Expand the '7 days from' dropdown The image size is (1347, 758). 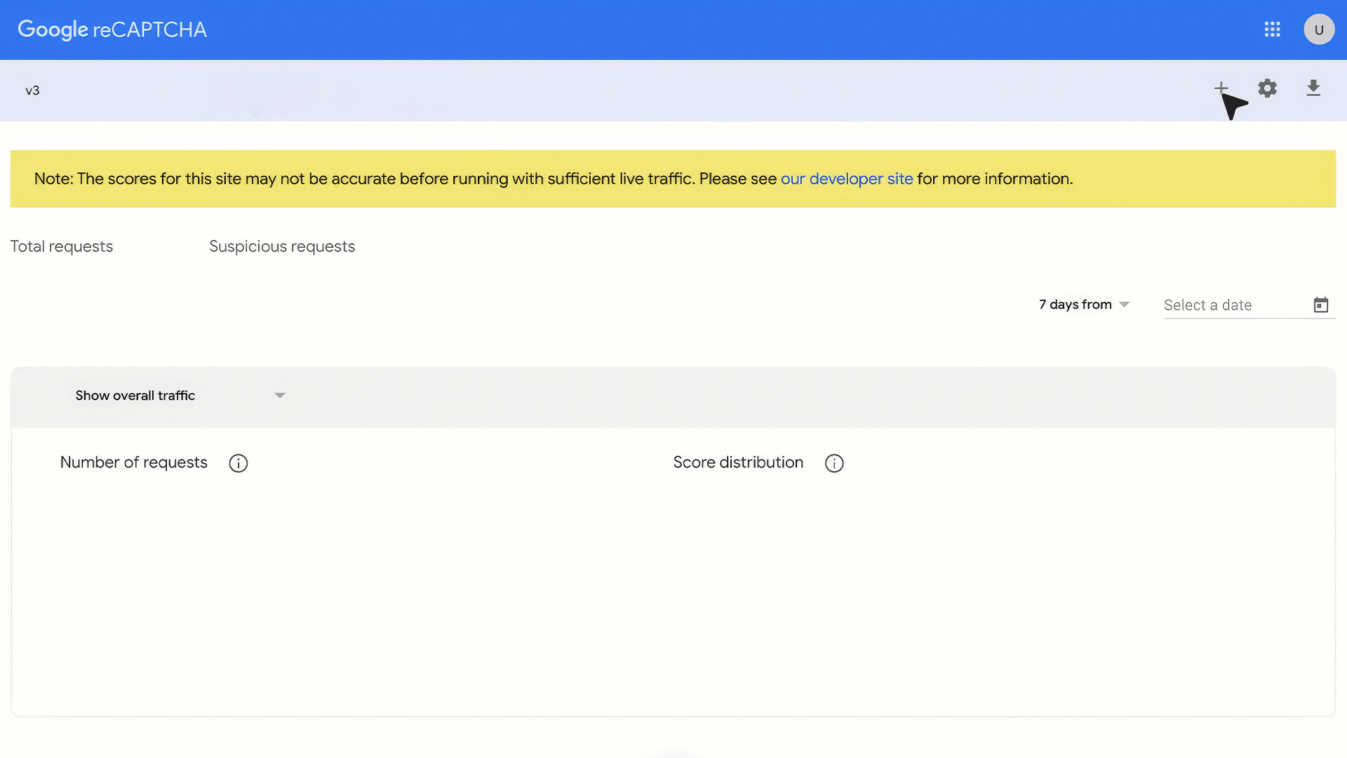[x=1085, y=305]
